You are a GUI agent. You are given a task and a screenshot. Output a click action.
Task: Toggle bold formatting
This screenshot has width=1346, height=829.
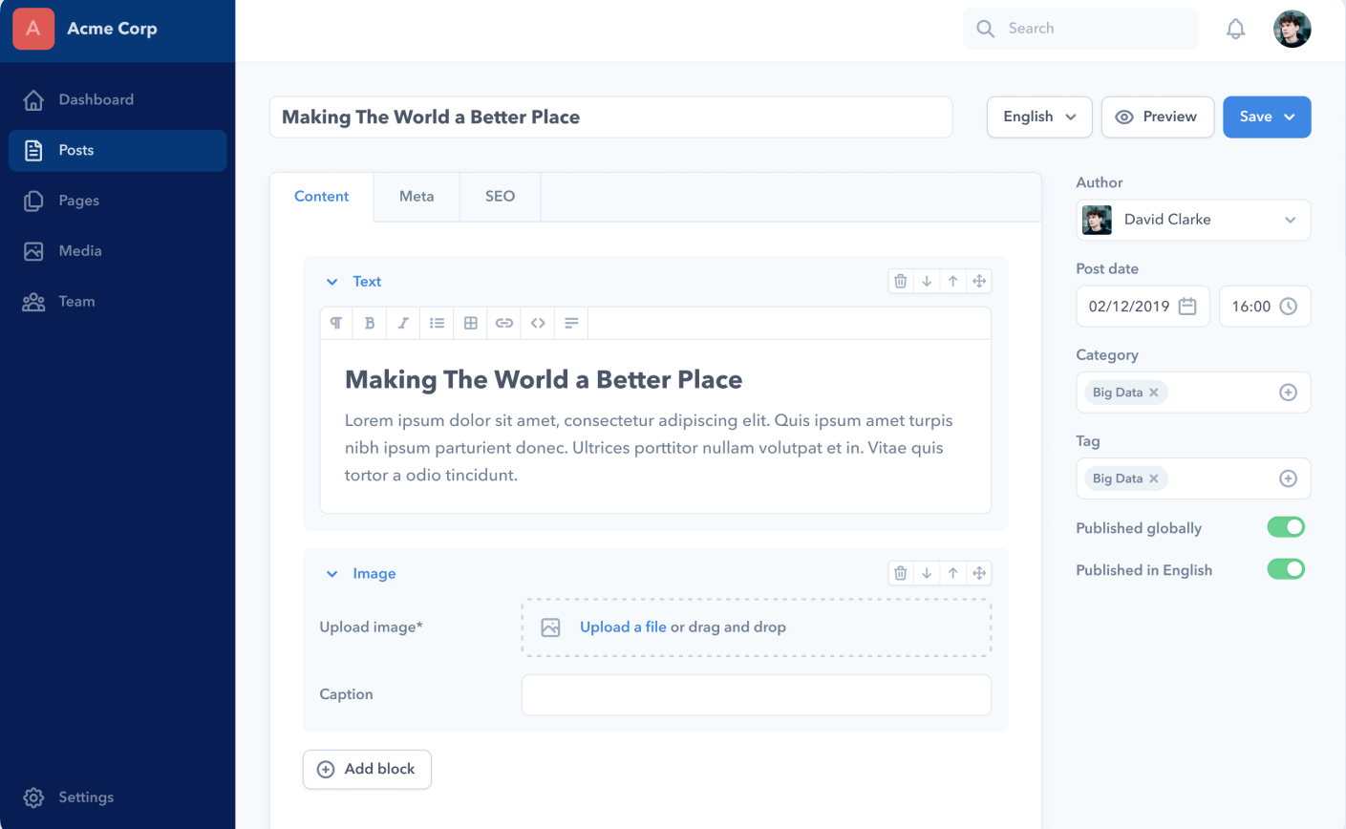pos(370,323)
